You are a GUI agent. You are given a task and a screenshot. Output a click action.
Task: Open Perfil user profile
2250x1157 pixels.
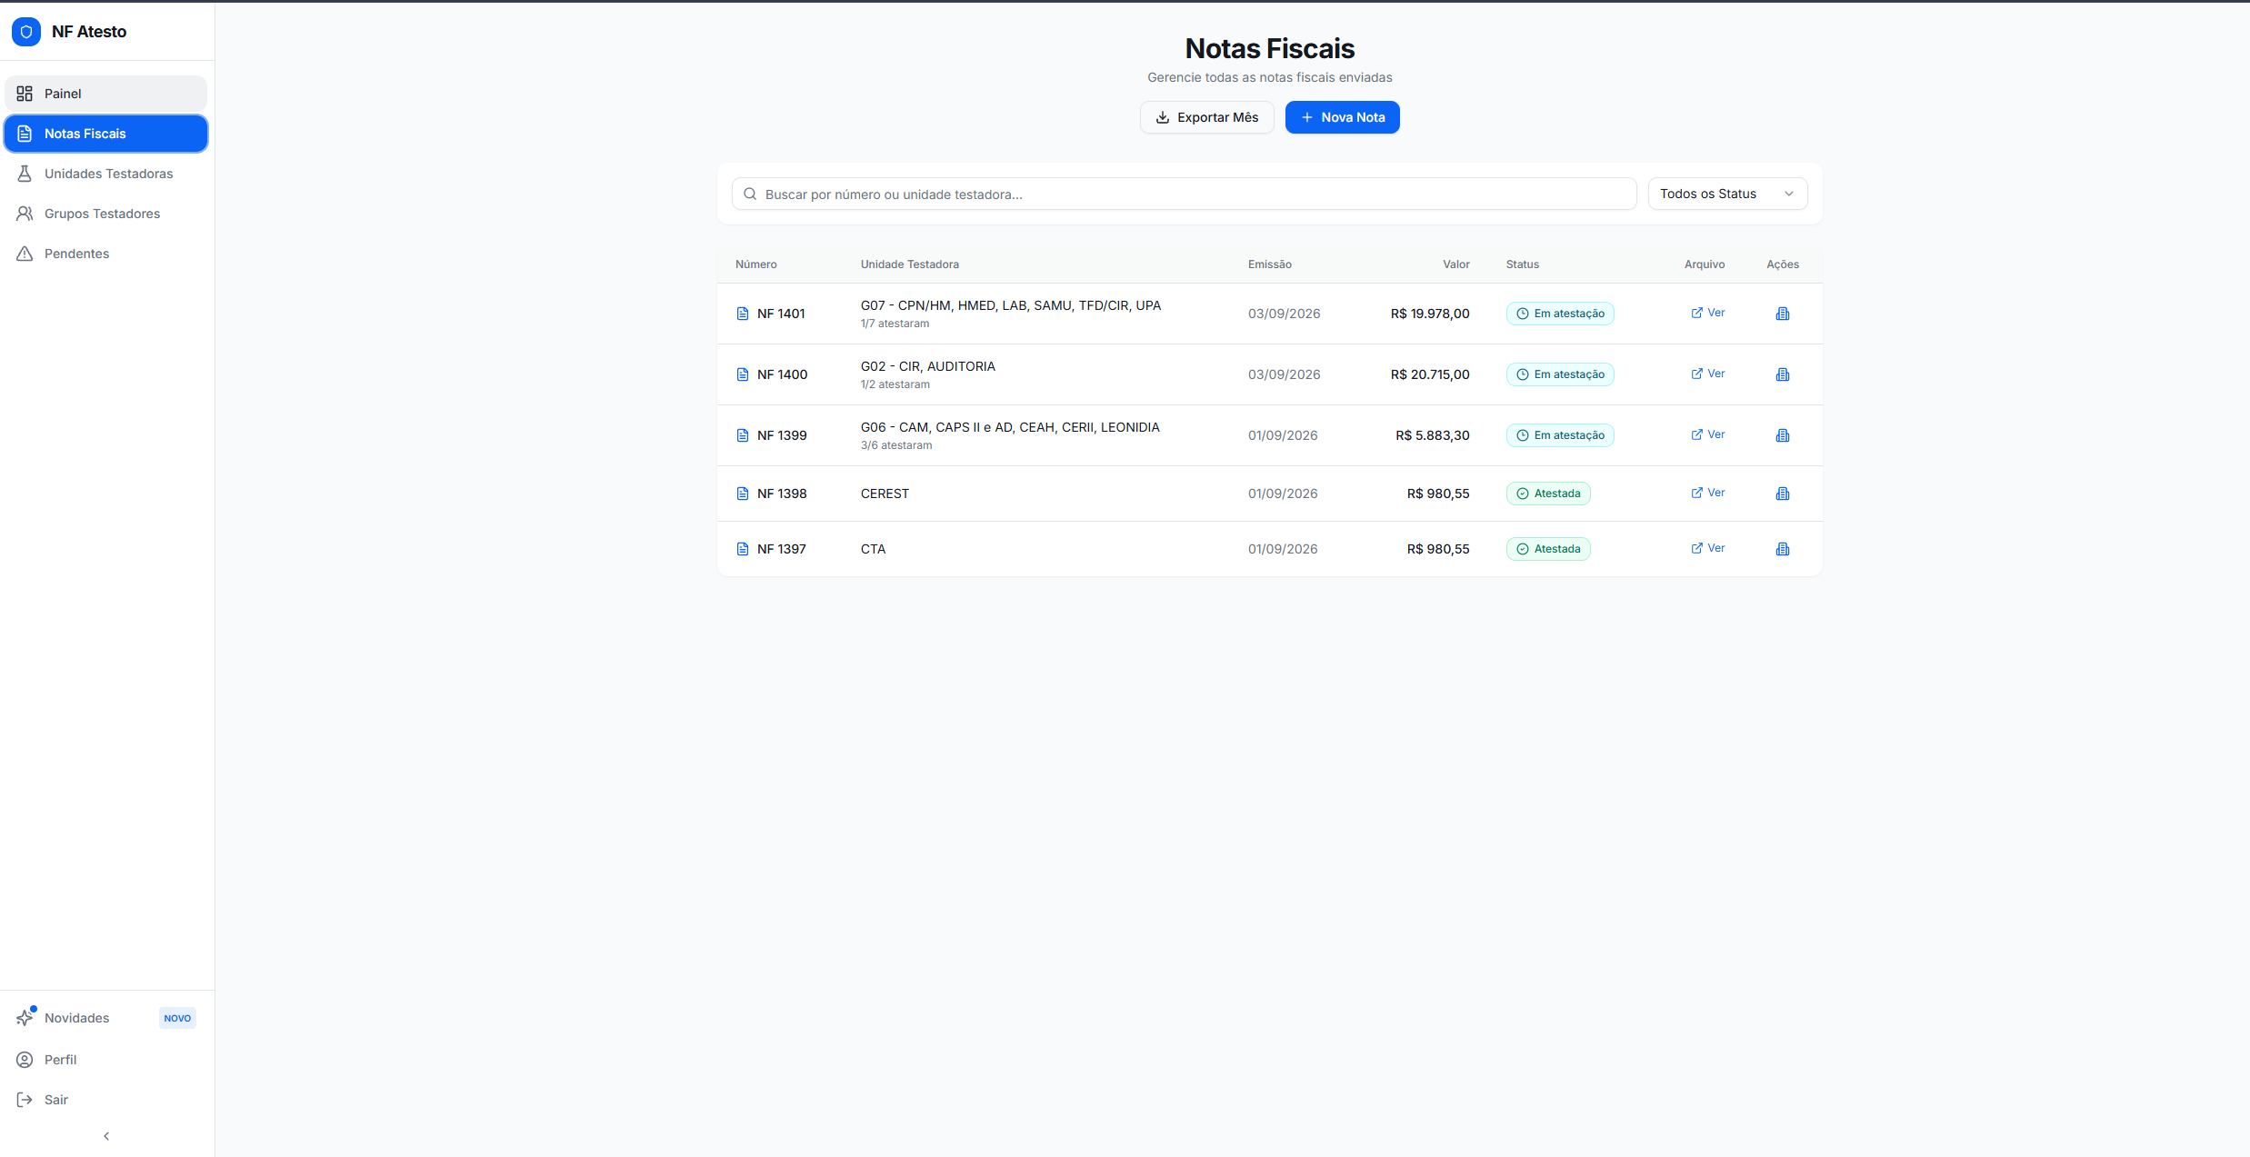[105, 1060]
